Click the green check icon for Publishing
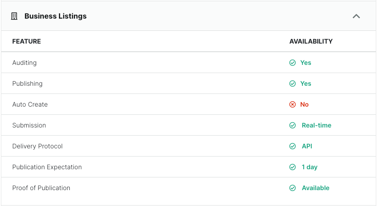This screenshot has height=206, width=379. pyautogui.click(x=292, y=83)
